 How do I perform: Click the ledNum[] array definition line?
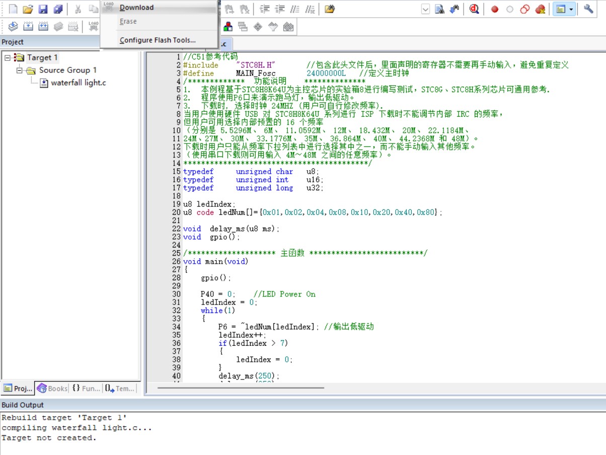click(x=313, y=212)
